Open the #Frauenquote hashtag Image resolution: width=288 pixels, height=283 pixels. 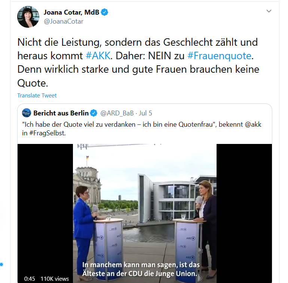tap(219, 55)
